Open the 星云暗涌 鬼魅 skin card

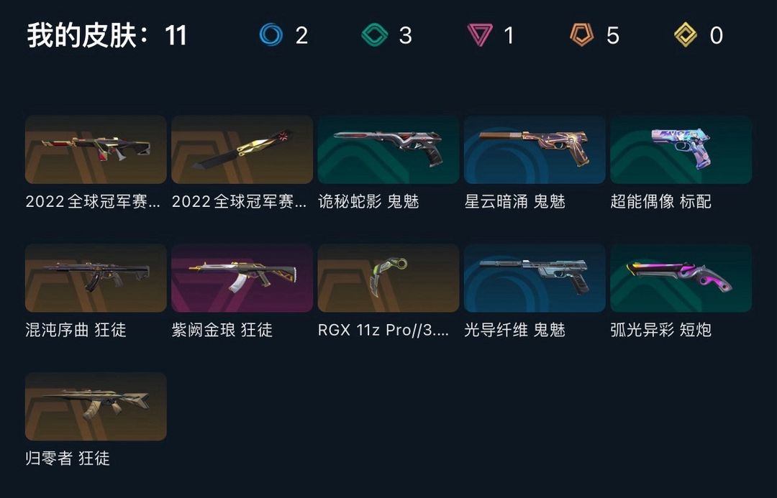pos(535,149)
